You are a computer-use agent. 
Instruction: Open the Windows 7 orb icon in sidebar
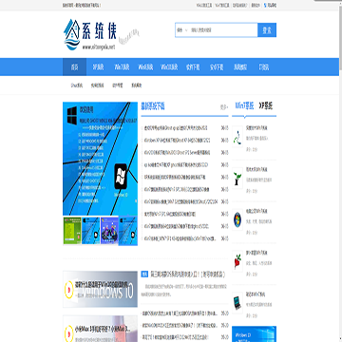[x=237, y=219]
